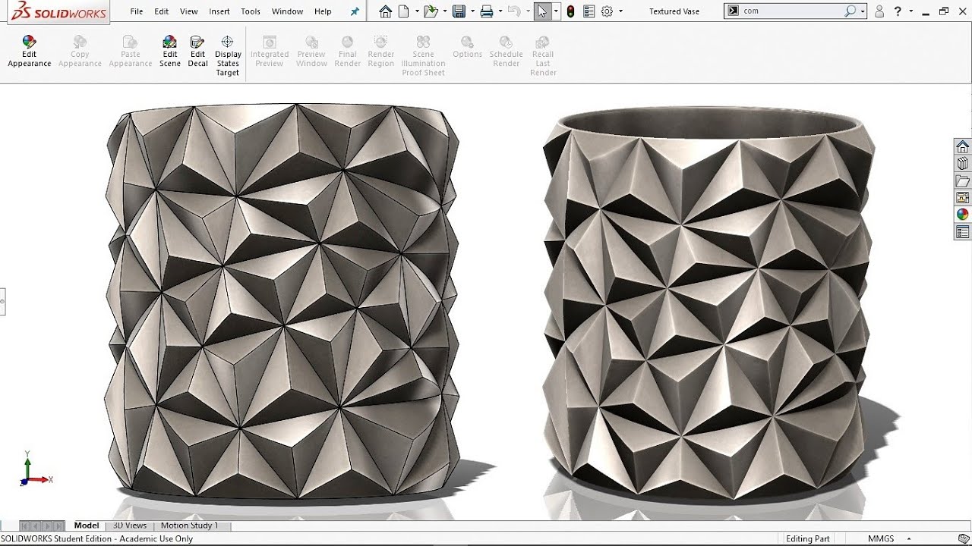This screenshot has width=972, height=546.
Task: Switch to the Model tab
Action: click(87, 526)
